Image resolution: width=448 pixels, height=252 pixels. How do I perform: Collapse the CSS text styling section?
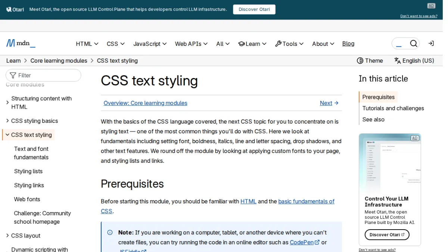[x=7, y=135]
